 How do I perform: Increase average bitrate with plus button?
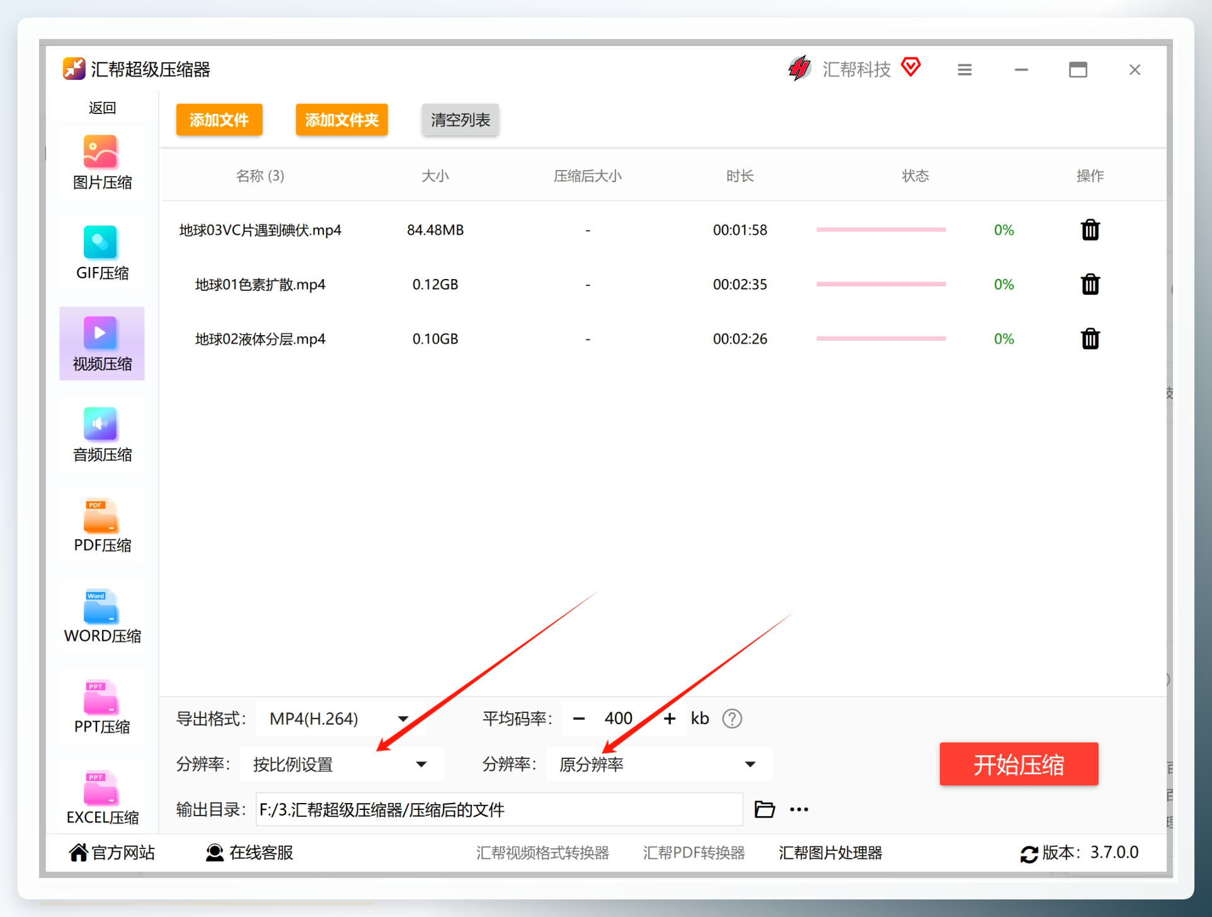point(670,719)
